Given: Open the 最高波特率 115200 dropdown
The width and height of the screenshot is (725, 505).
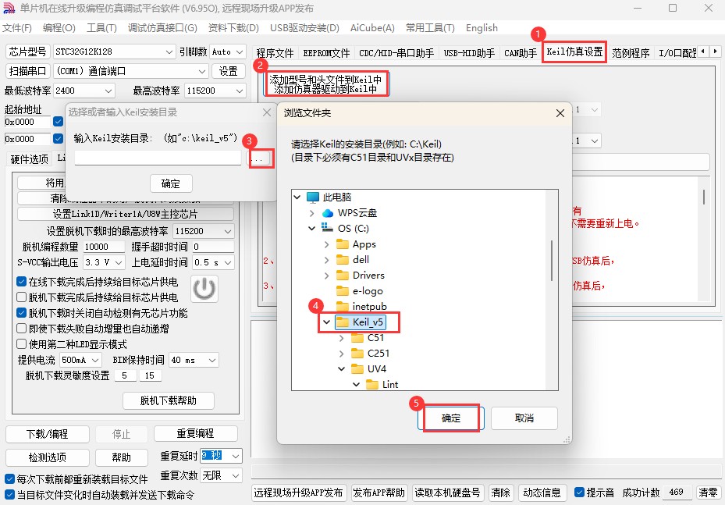Looking at the screenshot, I should click(x=215, y=91).
